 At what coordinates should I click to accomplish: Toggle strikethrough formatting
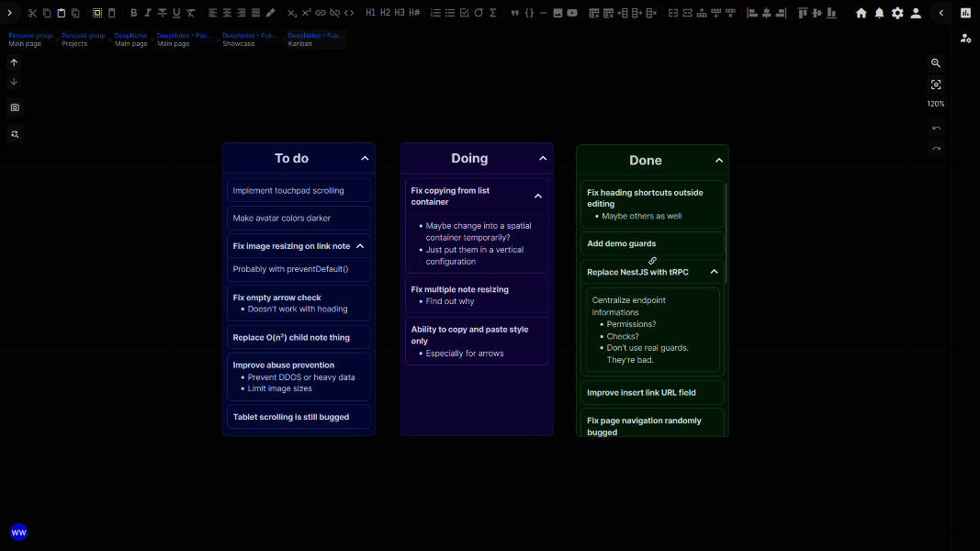163,13
